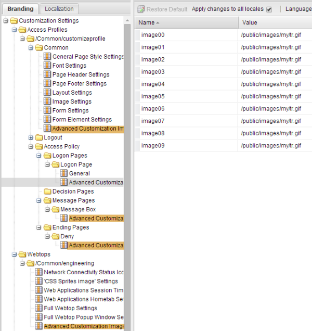Click the Decision Pages folder icon

point(47,192)
